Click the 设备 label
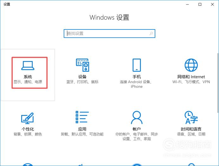The height and width of the screenshot is (166, 219). click(82, 77)
